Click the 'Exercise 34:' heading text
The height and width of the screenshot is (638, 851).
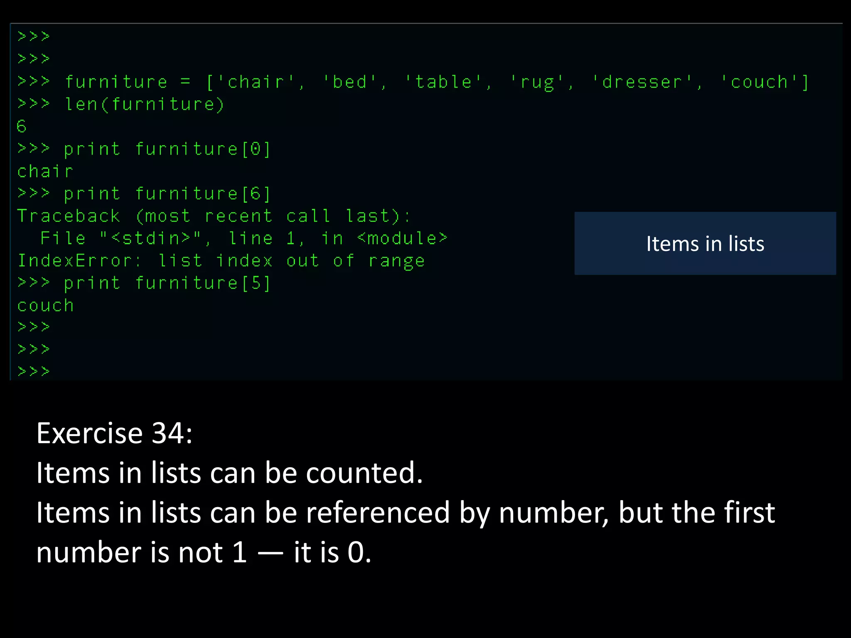115,433
